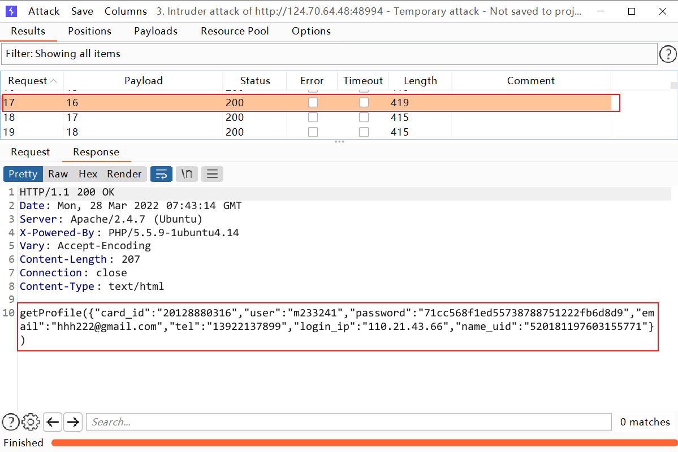Select result row with payload 18

coord(306,132)
